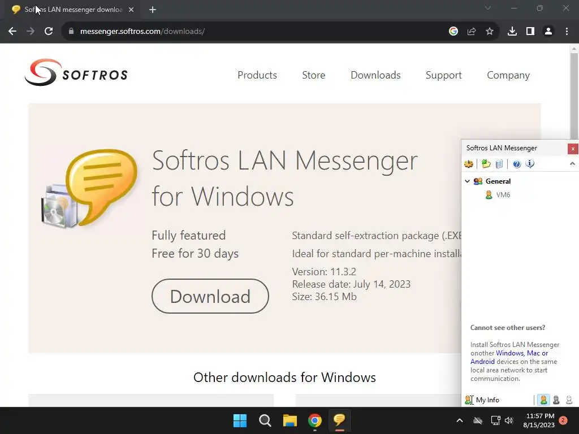Open network settings from the tray icon
Image resolution: width=579 pixels, height=434 pixels.
(495, 420)
